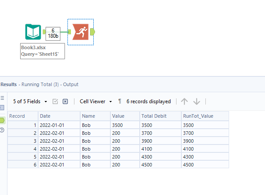Click the messages list icon in results sidebar
This screenshot has width=265, height=195.
pyautogui.click(x=2, y=98)
